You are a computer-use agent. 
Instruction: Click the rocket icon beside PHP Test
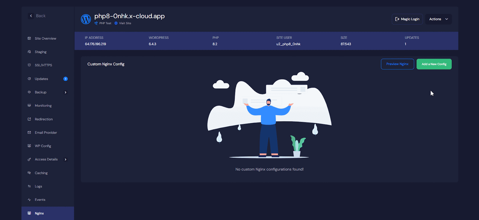tap(96, 23)
